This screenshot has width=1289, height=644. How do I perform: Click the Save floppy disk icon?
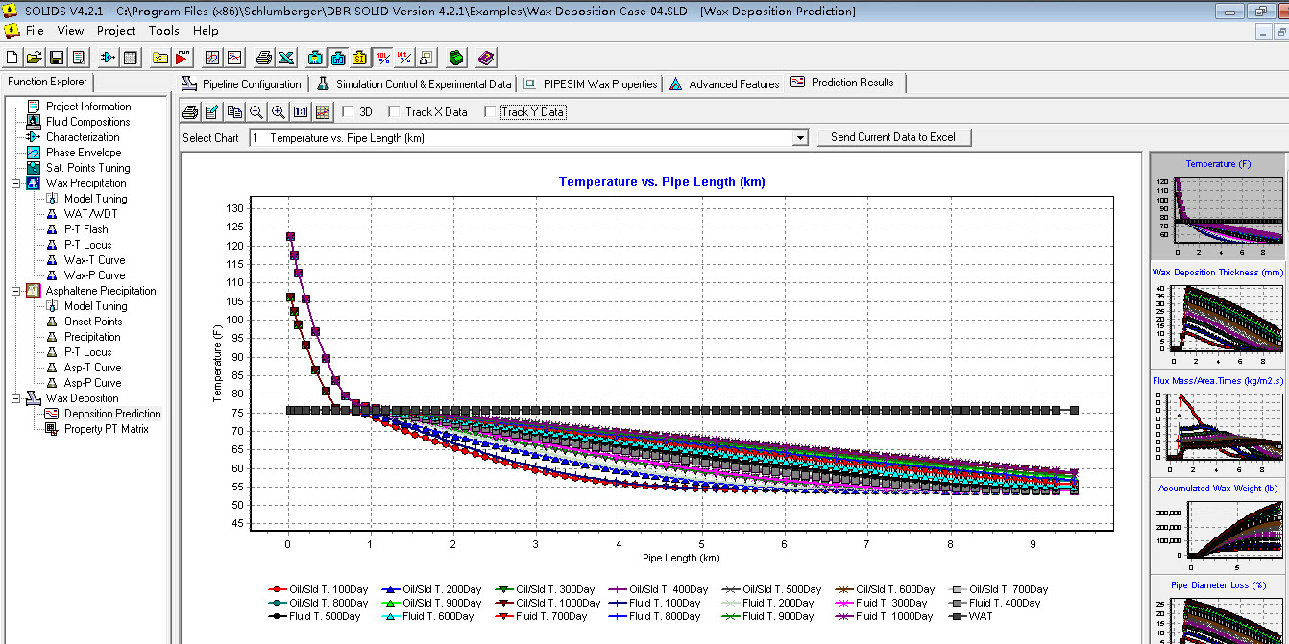[x=57, y=58]
